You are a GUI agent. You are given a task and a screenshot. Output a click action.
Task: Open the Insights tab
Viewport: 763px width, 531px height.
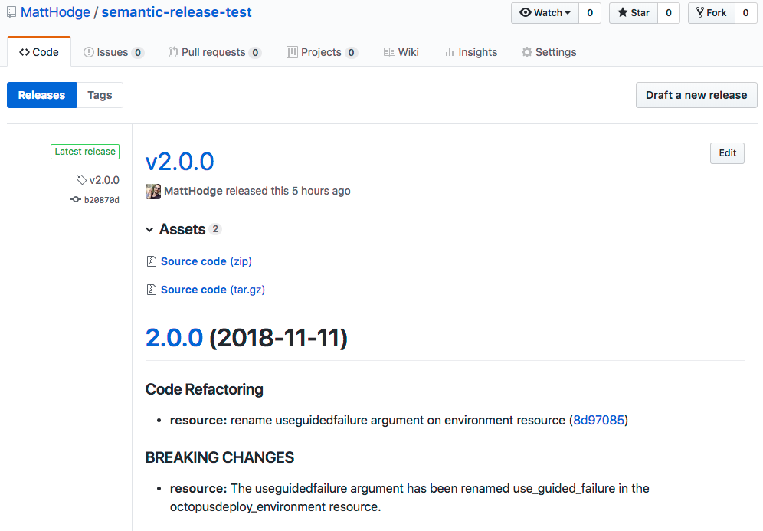[470, 52]
